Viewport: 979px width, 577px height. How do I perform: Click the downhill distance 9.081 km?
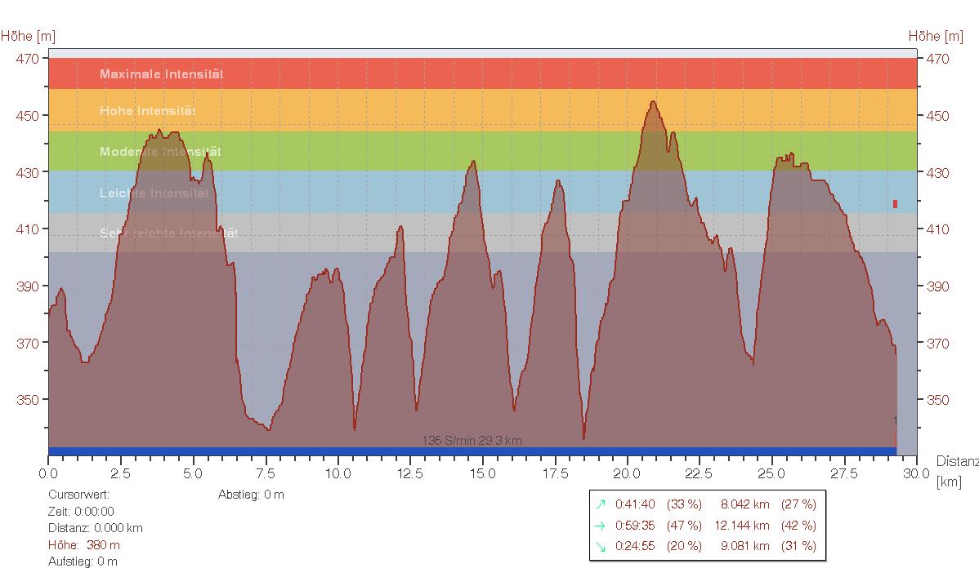[x=744, y=546]
